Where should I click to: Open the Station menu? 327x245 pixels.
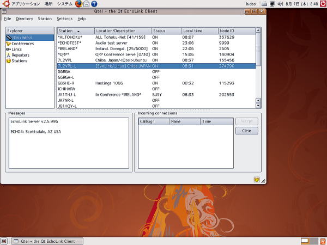[x=45, y=19]
